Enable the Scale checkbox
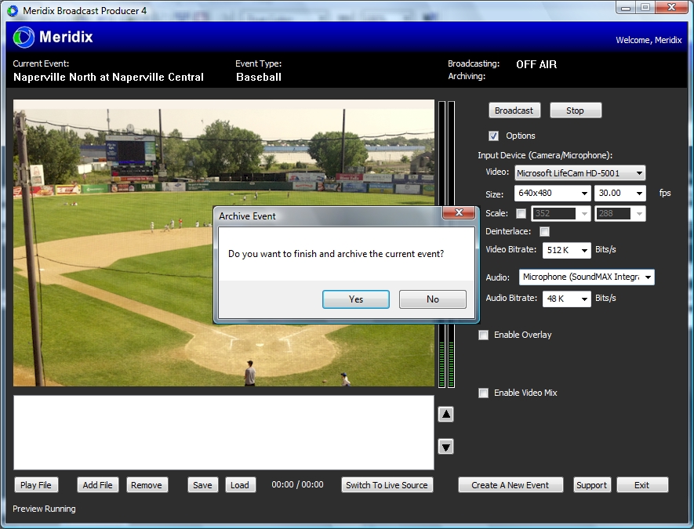The image size is (694, 529). [x=521, y=212]
